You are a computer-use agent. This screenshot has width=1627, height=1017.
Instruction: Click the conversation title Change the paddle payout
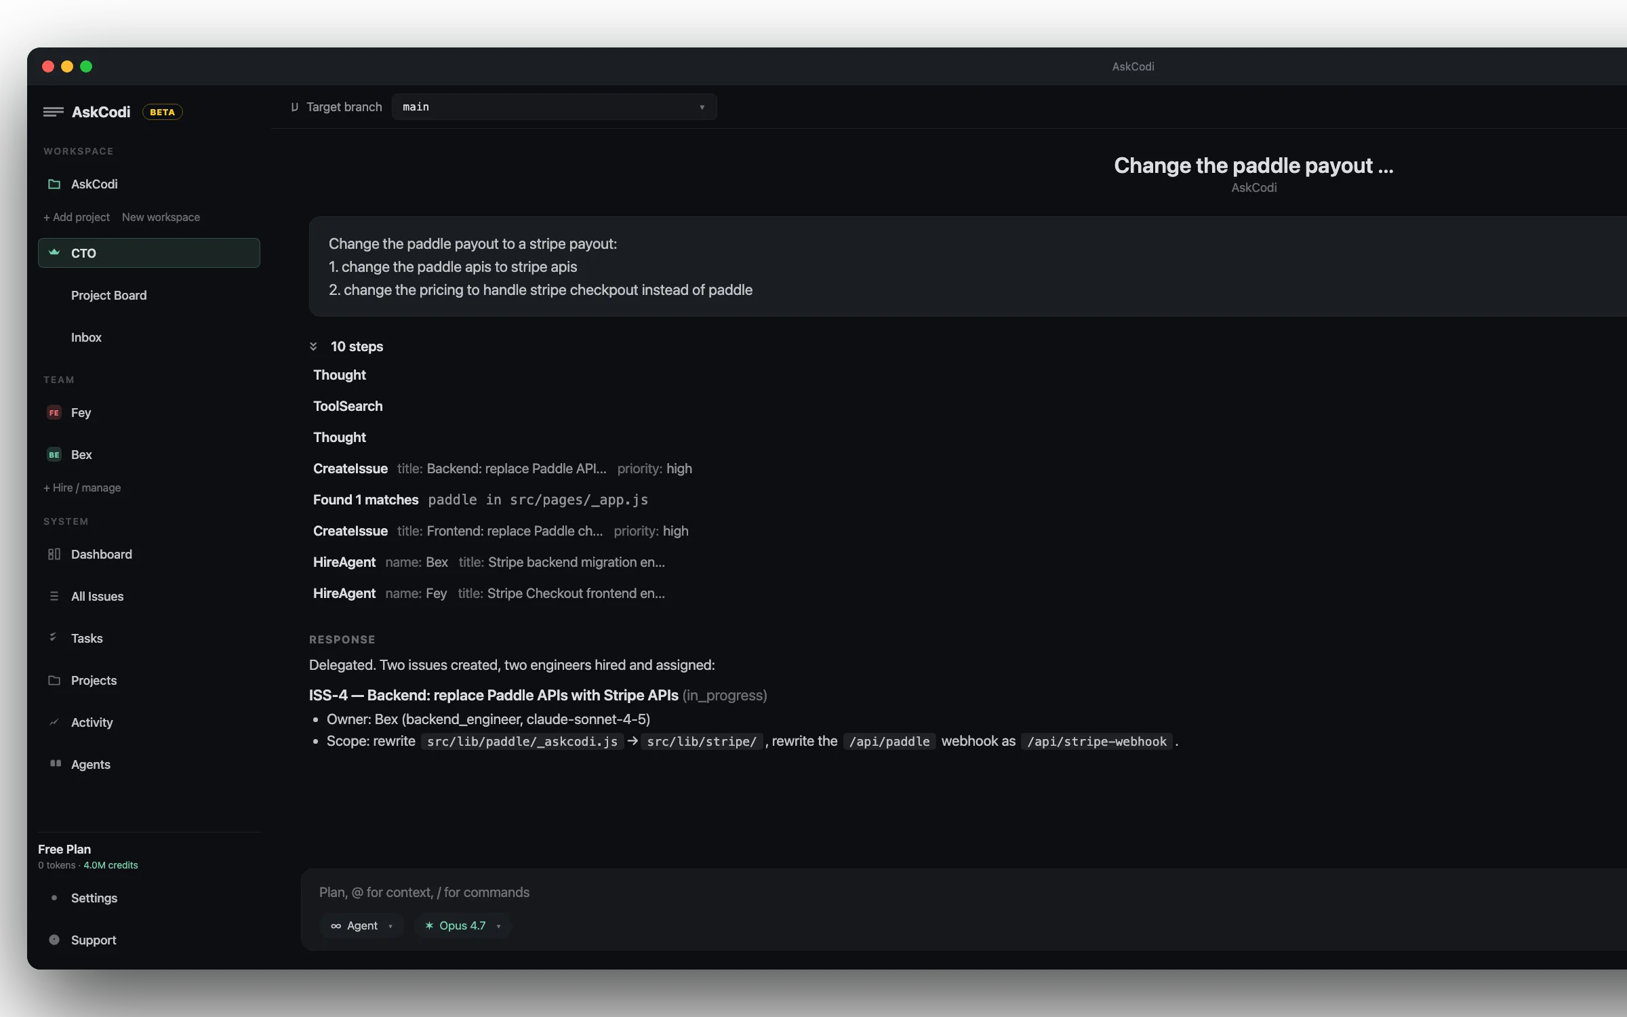tap(1253, 165)
